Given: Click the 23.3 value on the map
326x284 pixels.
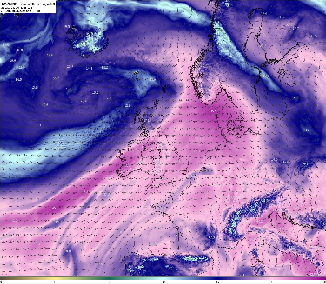Looking at the screenshot, I should point(106,195).
